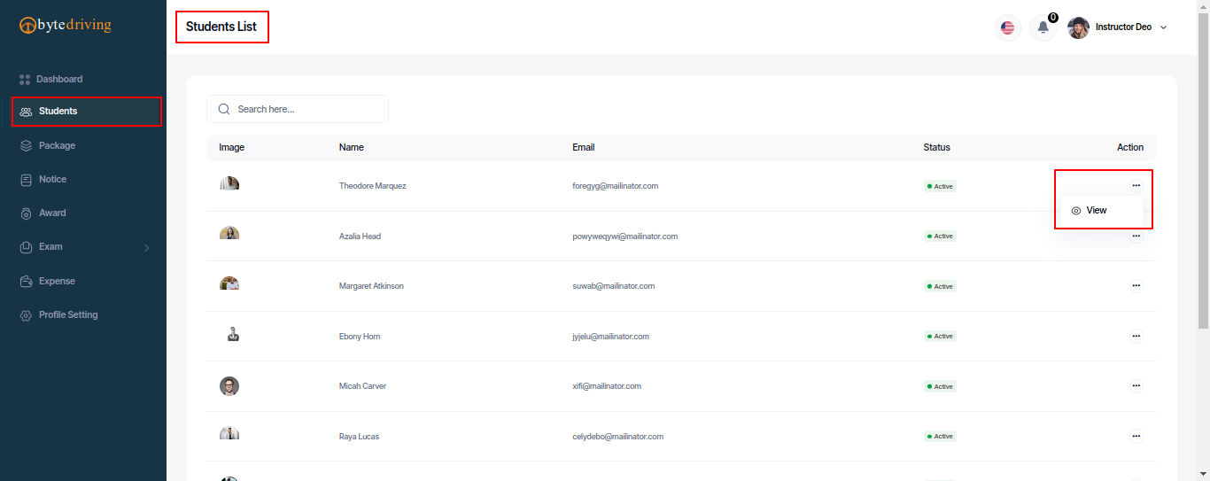The width and height of the screenshot is (1210, 481).
Task: Click the Award medal icon
Action: 26,213
